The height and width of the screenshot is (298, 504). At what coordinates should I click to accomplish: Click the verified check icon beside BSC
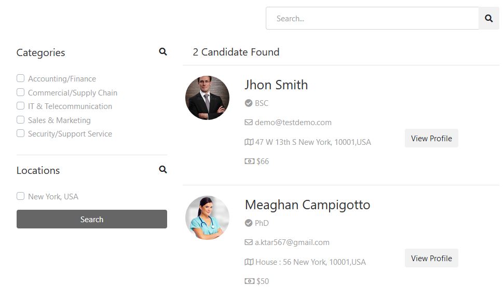click(249, 103)
